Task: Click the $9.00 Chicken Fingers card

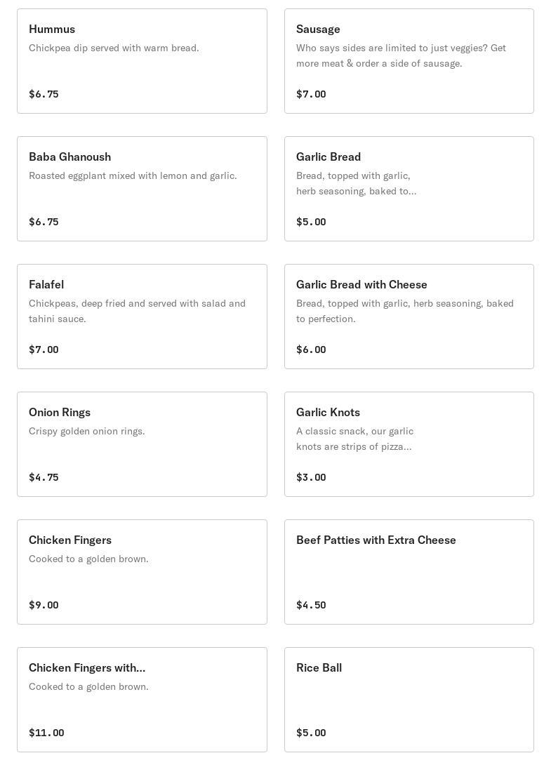Action: (142, 572)
